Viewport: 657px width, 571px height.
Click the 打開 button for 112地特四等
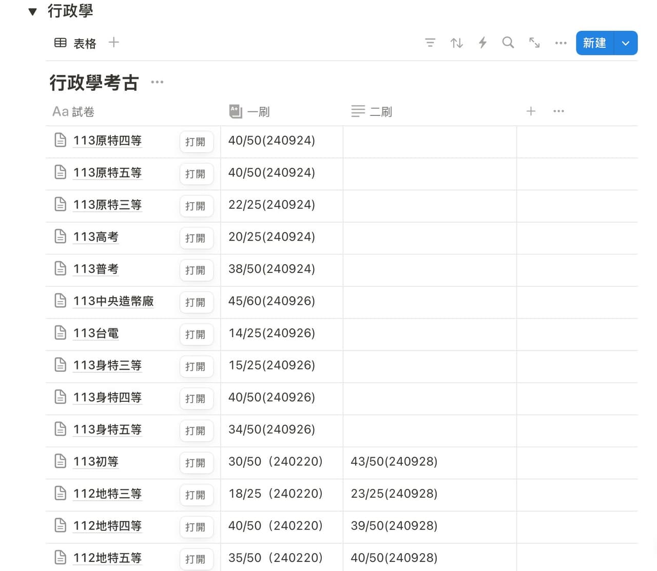(196, 527)
